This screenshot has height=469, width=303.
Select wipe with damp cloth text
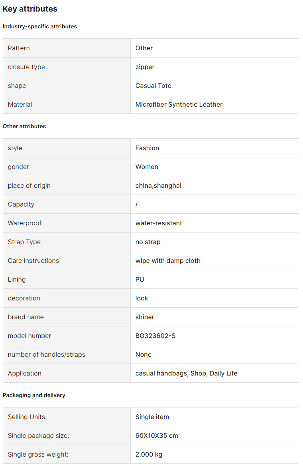(168, 260)
